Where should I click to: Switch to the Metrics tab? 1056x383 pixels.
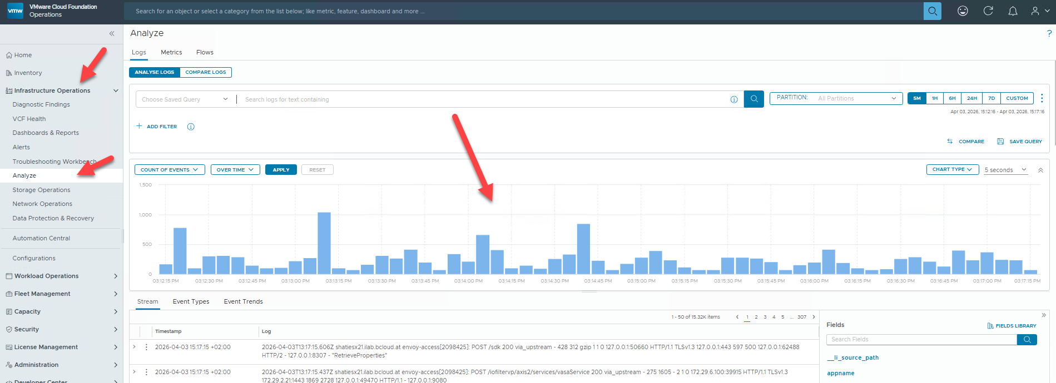click(x=171, y=52)
